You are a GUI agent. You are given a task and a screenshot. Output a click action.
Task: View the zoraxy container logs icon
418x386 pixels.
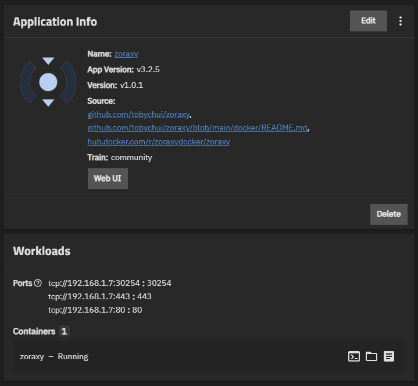coord(389,356)
